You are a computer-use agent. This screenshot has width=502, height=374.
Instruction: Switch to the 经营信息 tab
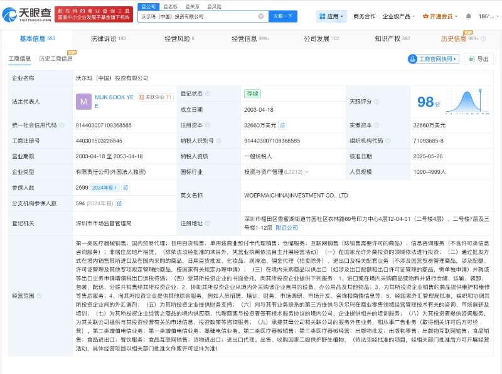coord(250,39)
